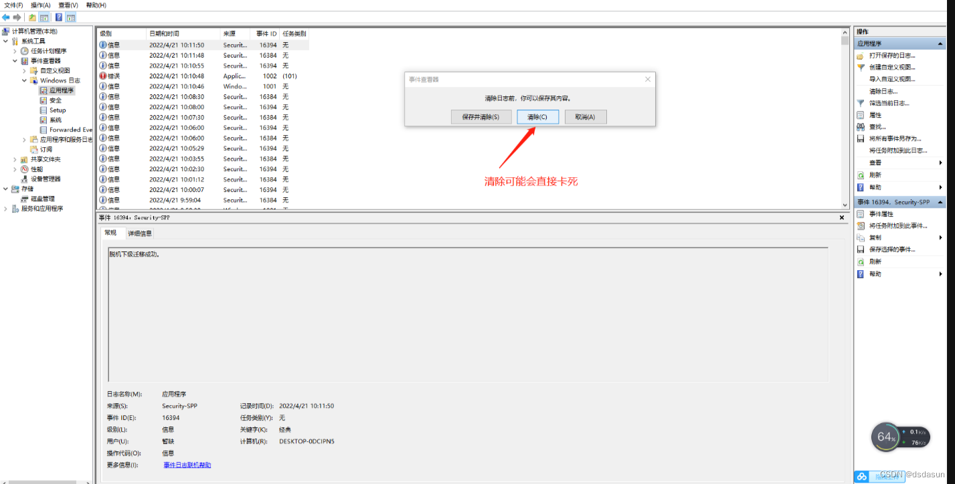This screenshot has width=955, height=484.
Task: Click the 保存并清除(S) dialog button
Action: [x=481, y=117]
